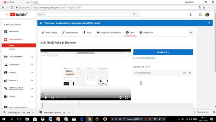Screen dimensions: 216x122
Task: Show hidden system tray icons
Action: pyautogui.click(x=179, y=119)
